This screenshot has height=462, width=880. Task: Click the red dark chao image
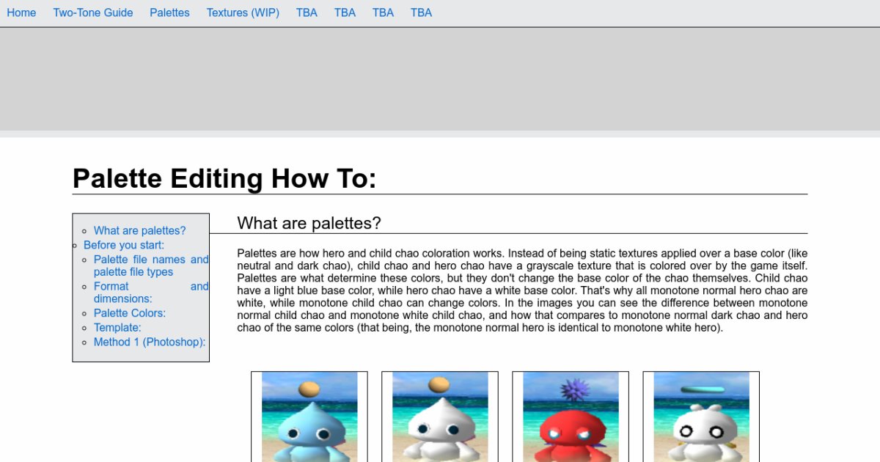tap(571, 417)
